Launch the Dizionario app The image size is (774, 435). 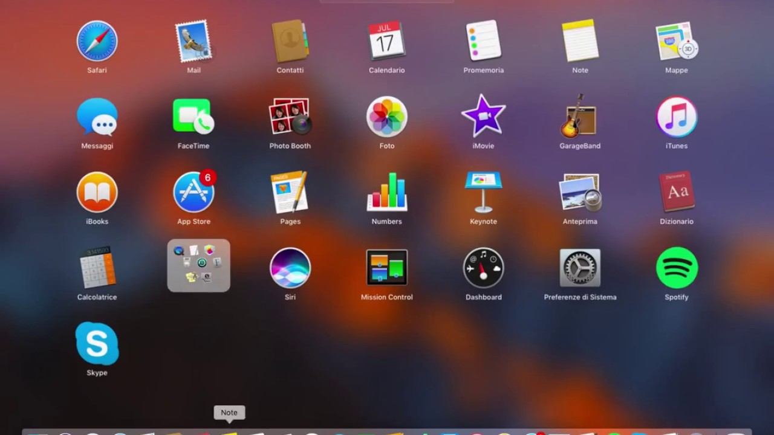(677, 192)
